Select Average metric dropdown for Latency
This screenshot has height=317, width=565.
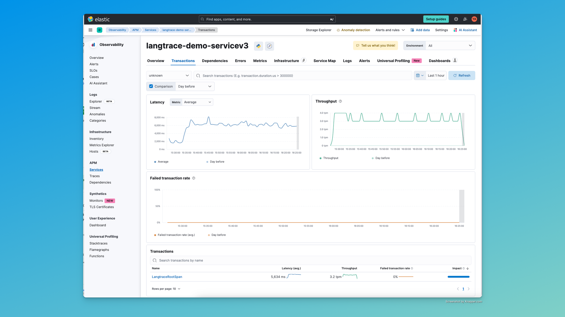[x=197, y=102]
